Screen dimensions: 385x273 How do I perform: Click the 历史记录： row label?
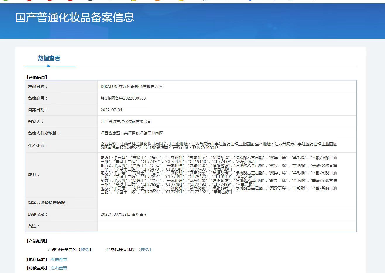click(x=38, y=214)
